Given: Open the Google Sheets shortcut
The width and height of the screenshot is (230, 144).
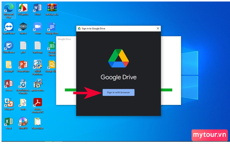Looking at the screenshot, I should pyautogui.click(x=52, y=49).
